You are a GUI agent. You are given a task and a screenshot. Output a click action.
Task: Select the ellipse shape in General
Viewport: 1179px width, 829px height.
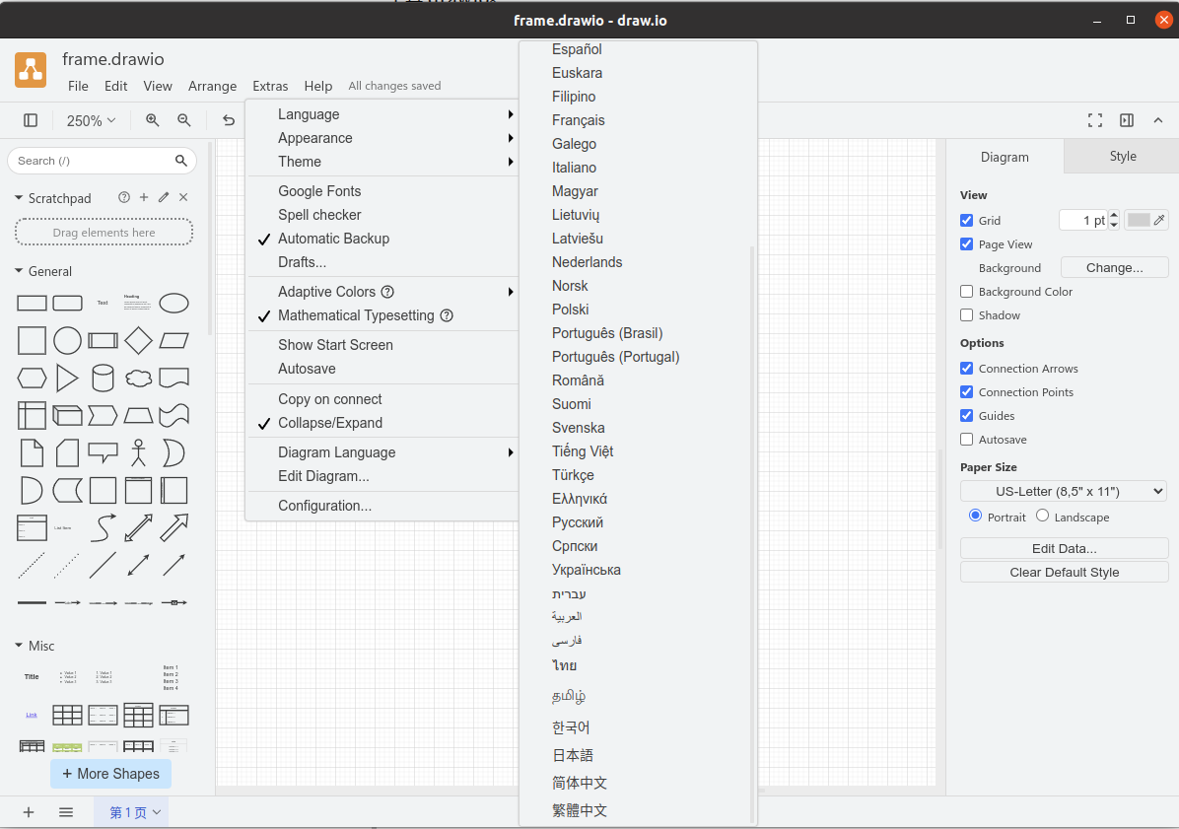pyautogui.click(x=173, y=303)
